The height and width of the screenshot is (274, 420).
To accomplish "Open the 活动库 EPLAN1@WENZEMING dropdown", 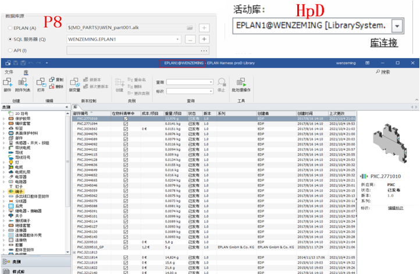I will (397, 26).
